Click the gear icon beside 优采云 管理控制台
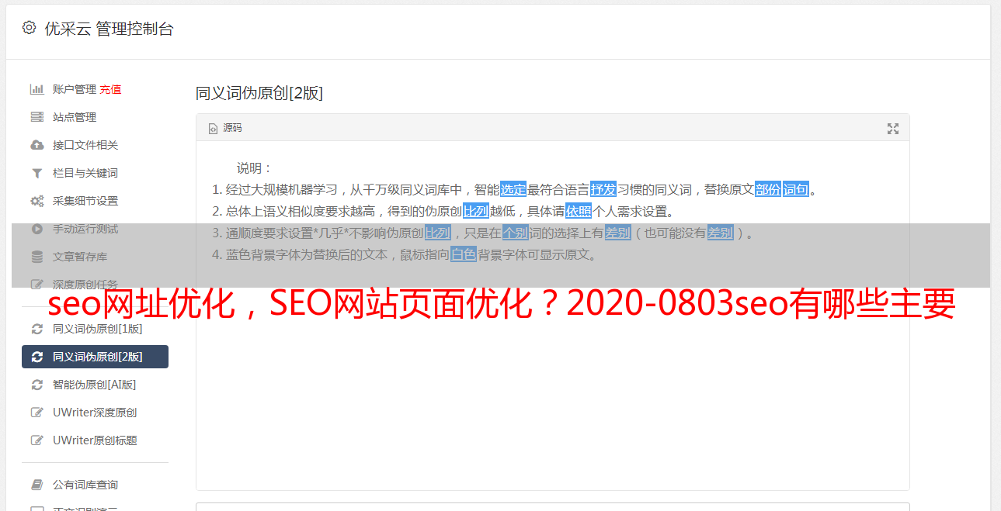Viewport: 1001px width, 511px height. (29, 28)
